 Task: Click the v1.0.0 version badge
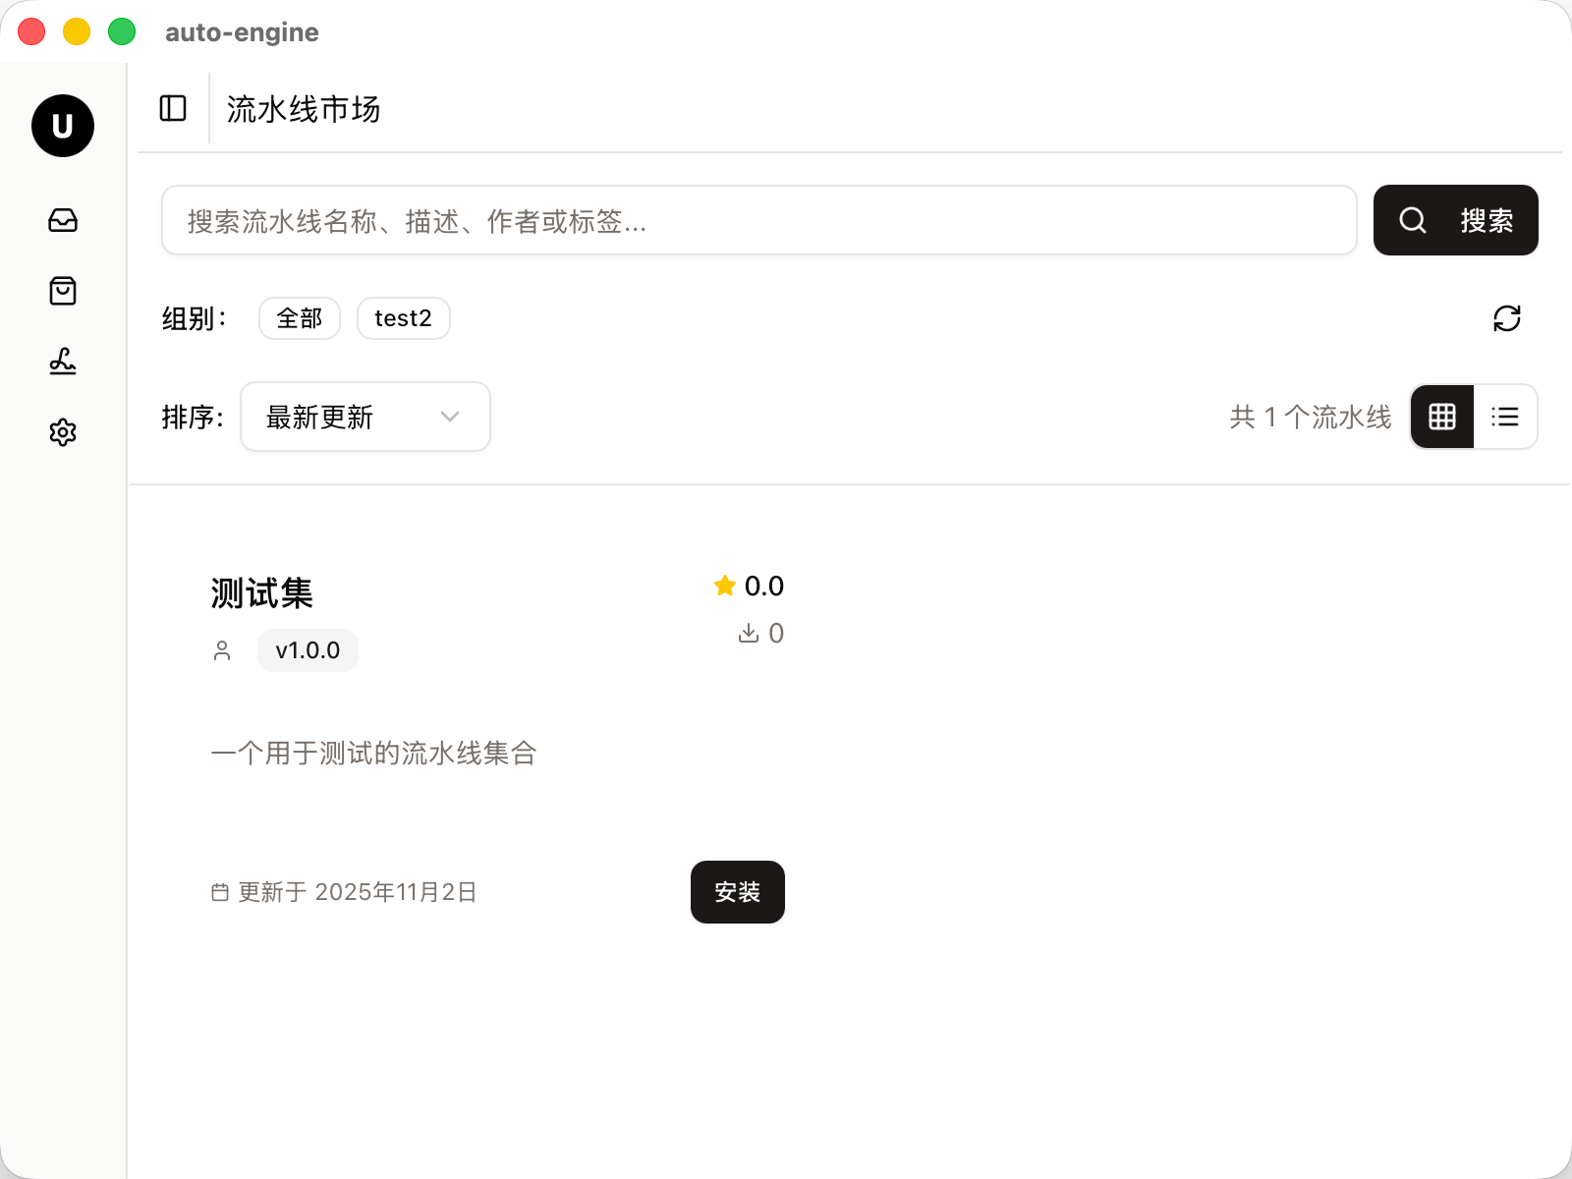[x=307, y=649]
